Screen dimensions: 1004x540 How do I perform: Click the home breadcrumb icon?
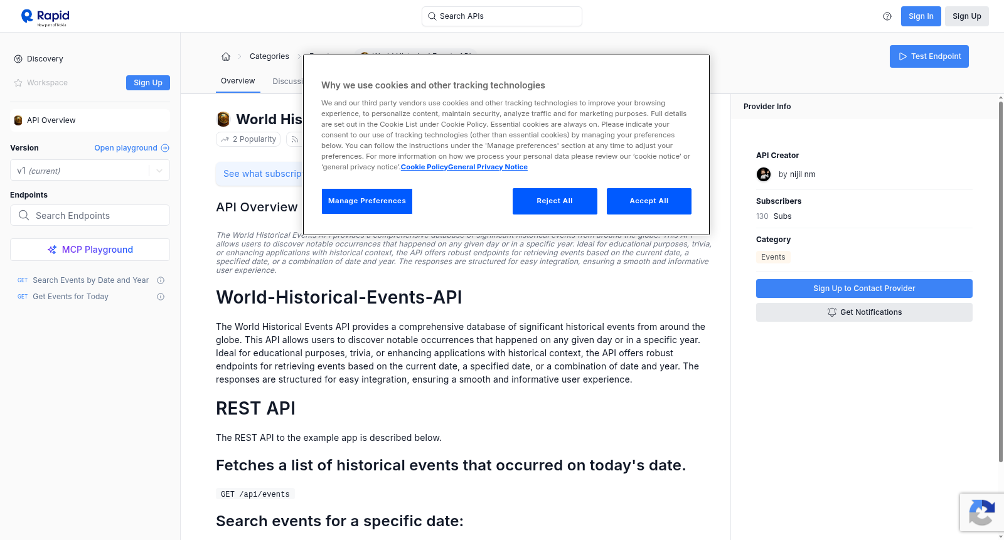226,56
